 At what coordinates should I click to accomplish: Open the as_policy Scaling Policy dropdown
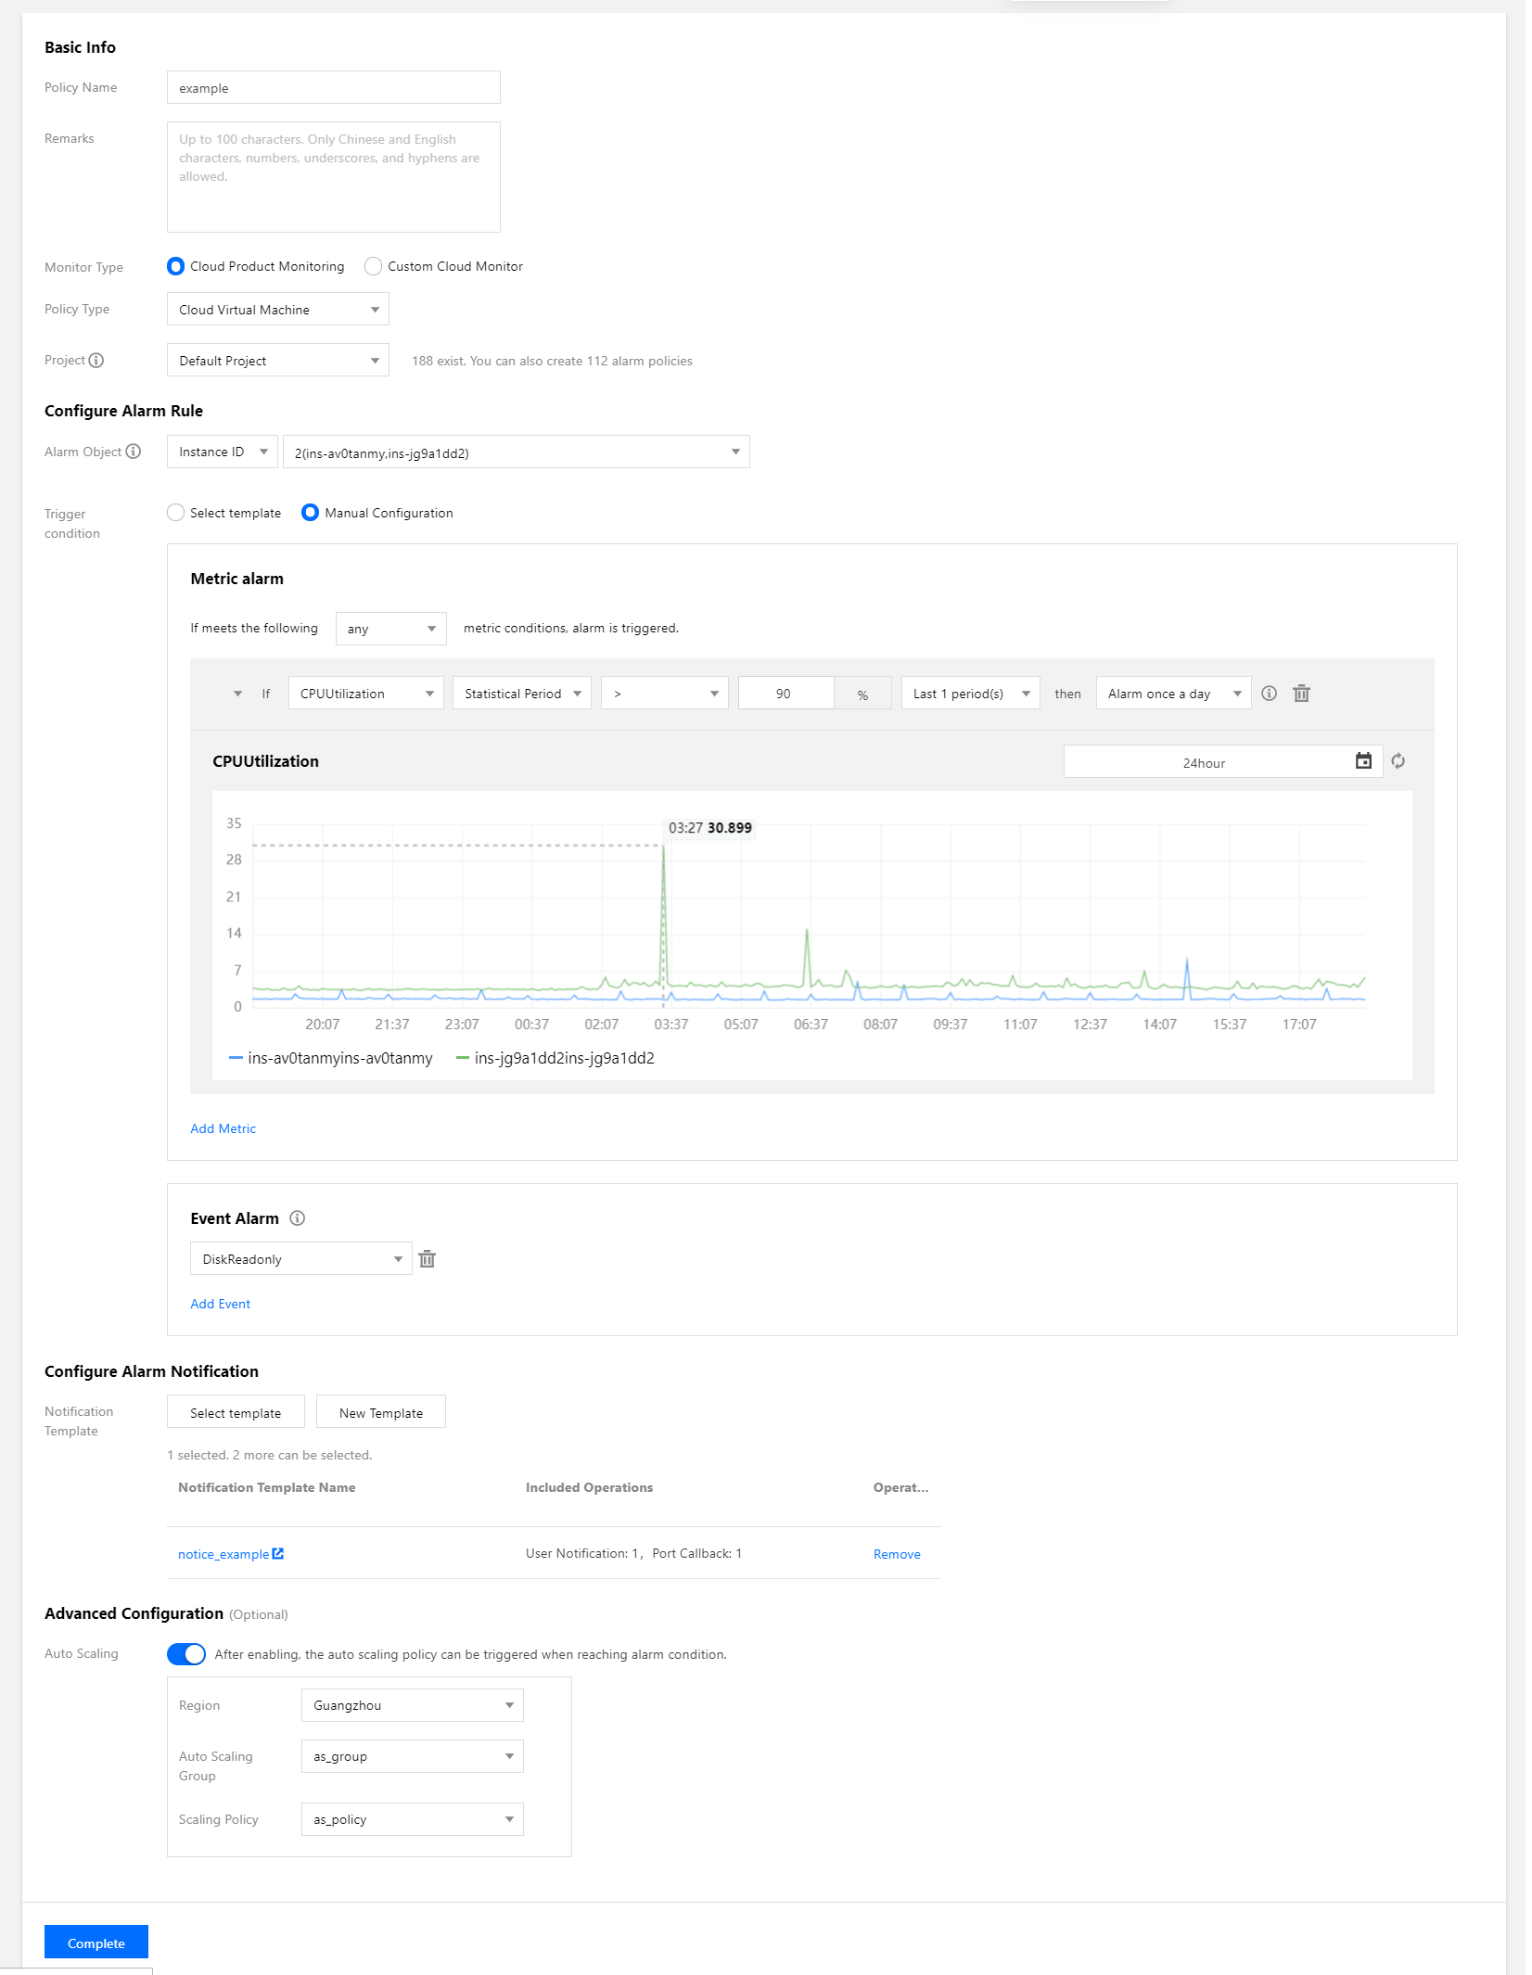[413, 1819]
